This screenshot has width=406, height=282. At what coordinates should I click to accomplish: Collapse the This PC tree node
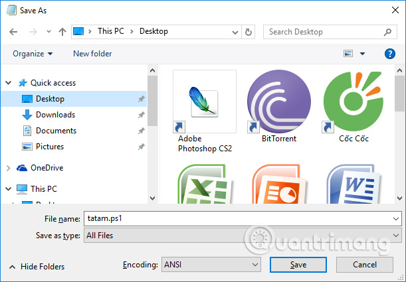[9, 189]
